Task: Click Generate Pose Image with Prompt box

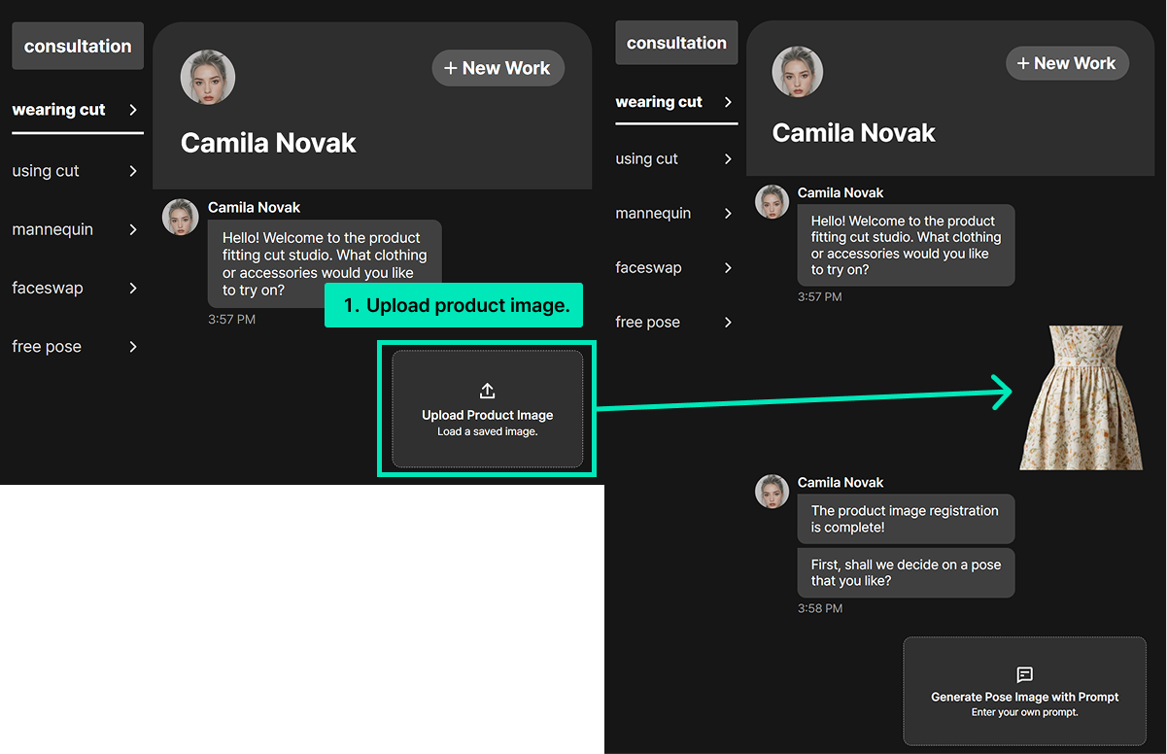Action: 1025,691
